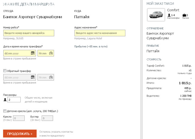This screenshot has height=139, width=195.
Task: Click the transfer start hh:mm time field
Action: [x=46, y=53]
